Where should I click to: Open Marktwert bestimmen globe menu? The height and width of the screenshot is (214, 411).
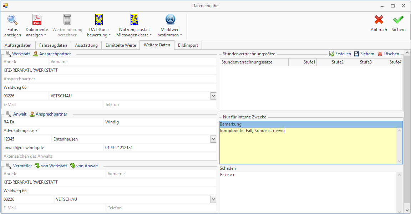[170, 26]
